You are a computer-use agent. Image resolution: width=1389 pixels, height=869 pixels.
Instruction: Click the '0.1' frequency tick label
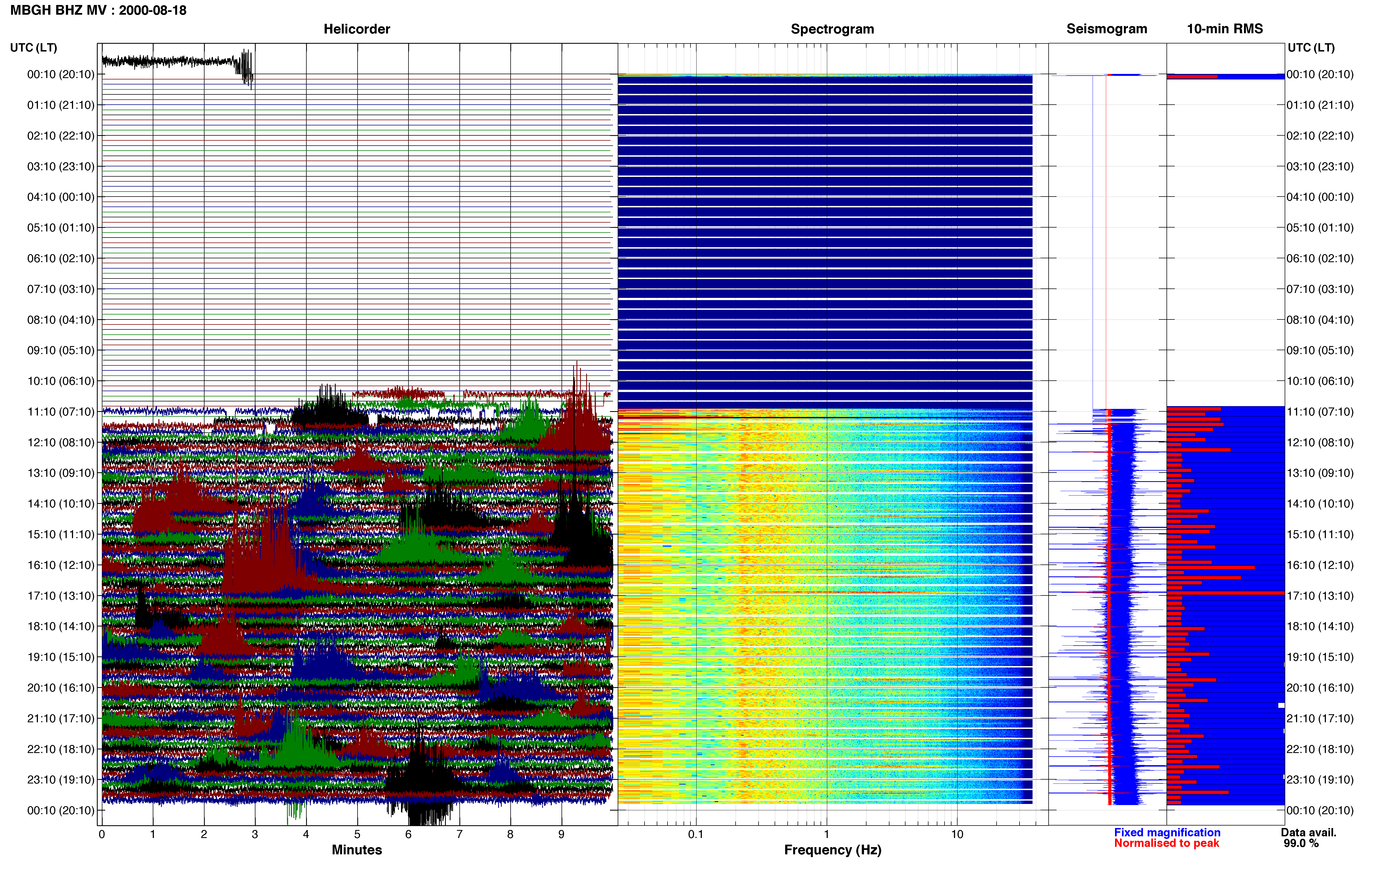696,834
